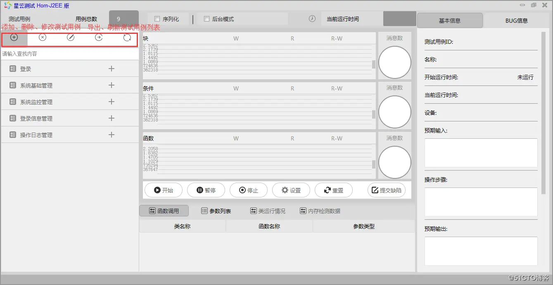The width and height of the screenshot is (553, 285).
Task: Click the add test case plus icon
Action: (x=14, y=38)
